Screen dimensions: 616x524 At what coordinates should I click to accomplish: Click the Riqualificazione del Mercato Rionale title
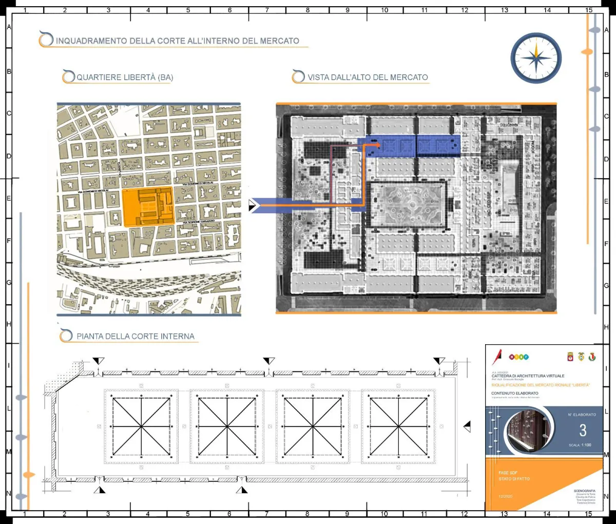[x=540, y=385]
